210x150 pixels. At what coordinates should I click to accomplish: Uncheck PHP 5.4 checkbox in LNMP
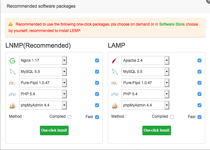pyautogui.click(x=97, y=94)
